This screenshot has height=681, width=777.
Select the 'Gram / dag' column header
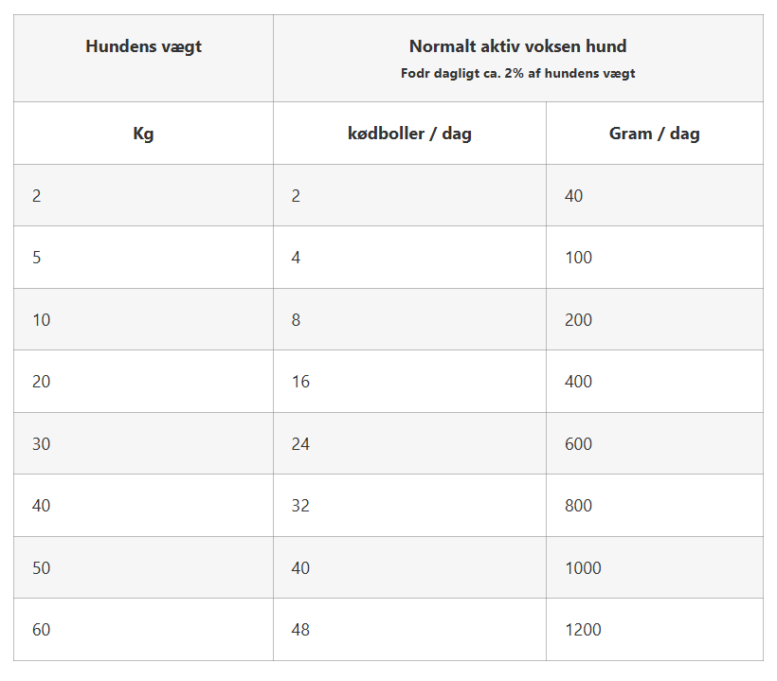click(655, 134)
